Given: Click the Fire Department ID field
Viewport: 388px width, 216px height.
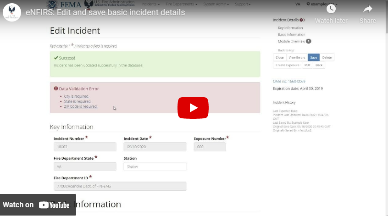Looking at the screenshot, I should pyautogui.click(x=120, y=186).
